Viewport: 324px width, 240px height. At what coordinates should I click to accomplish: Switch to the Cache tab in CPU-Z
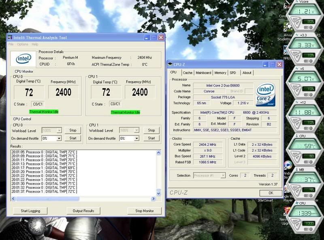tap(188, 73)
